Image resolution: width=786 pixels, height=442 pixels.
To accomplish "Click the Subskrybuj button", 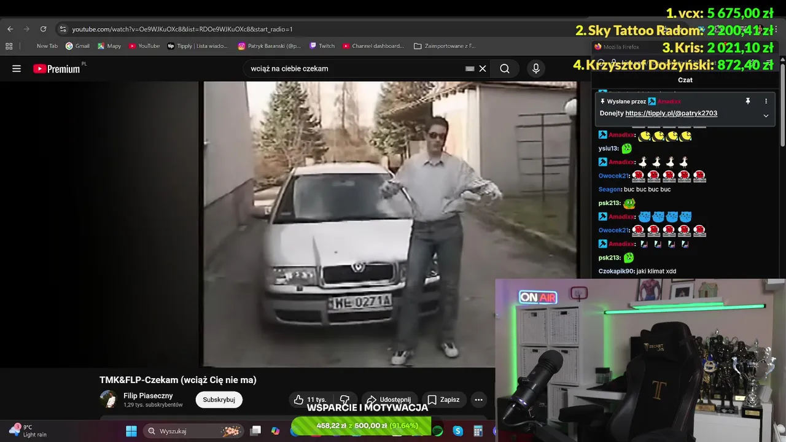I will pyautogui.click(x=219, y=400).
